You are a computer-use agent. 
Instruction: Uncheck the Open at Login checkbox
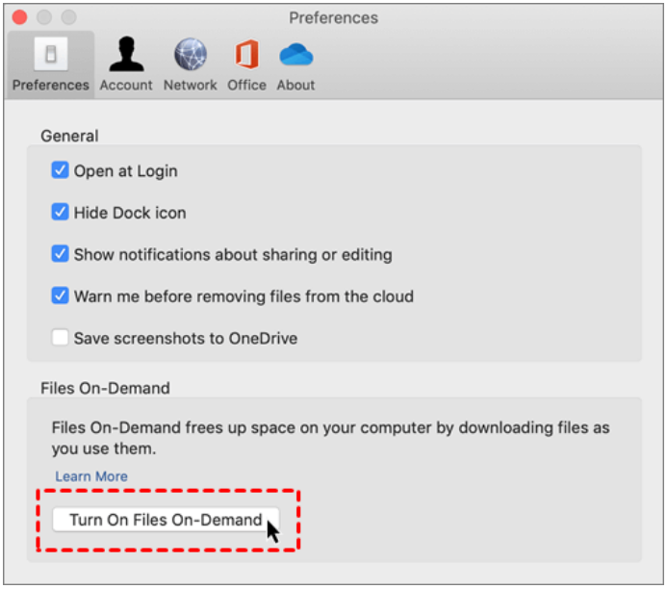pos(61,171)
